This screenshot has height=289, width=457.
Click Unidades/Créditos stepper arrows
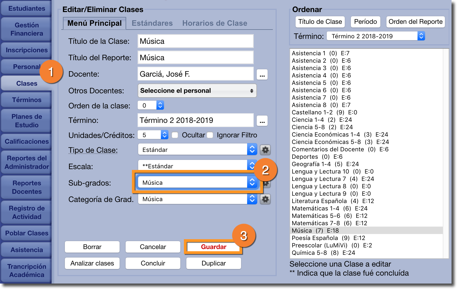coord(164,135)
